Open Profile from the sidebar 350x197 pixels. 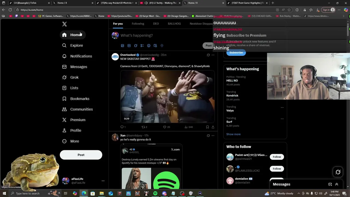(72, 131)
